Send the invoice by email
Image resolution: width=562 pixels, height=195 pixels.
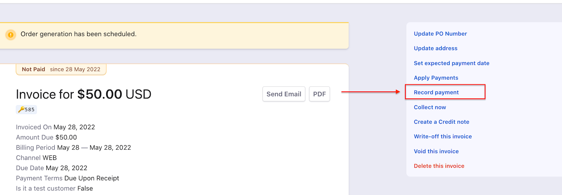point(284,94)
